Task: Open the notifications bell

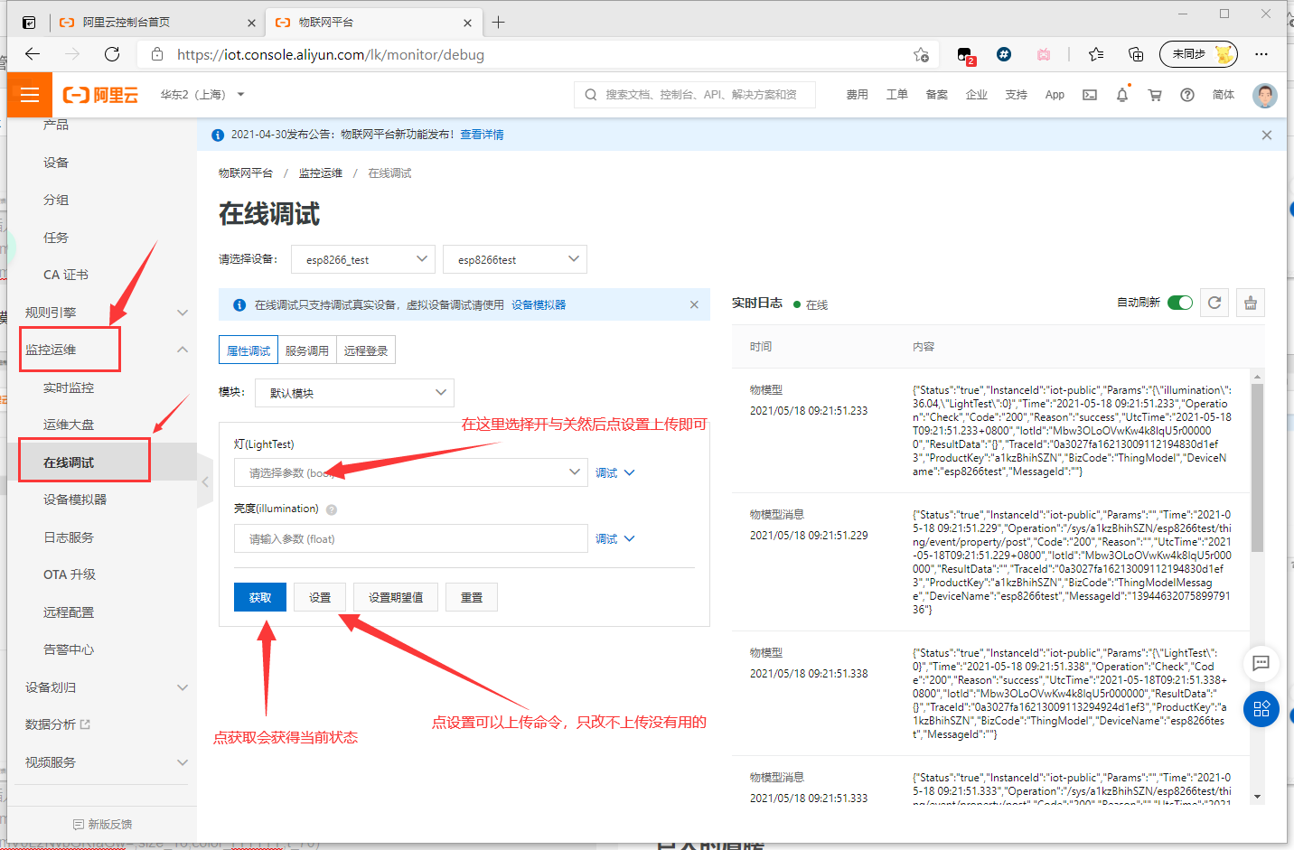Action: [x=1122, y=95]
